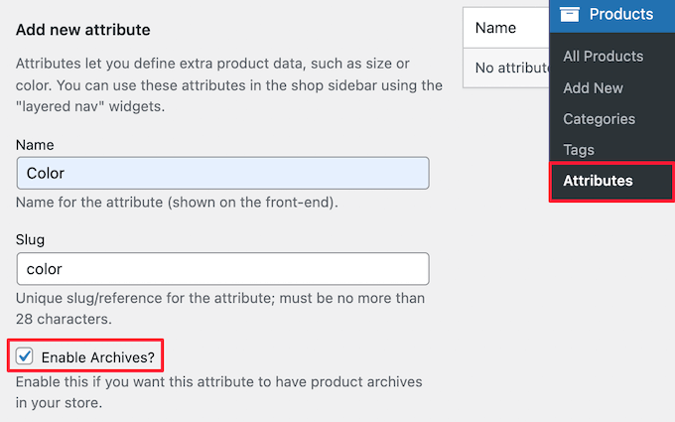Select Categories in the Products submenu

pyautogui.click(x=599, y=119)
